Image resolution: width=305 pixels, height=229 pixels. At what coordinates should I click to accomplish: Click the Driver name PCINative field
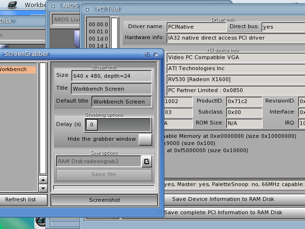pyautogui.click(x=197, y=27)
